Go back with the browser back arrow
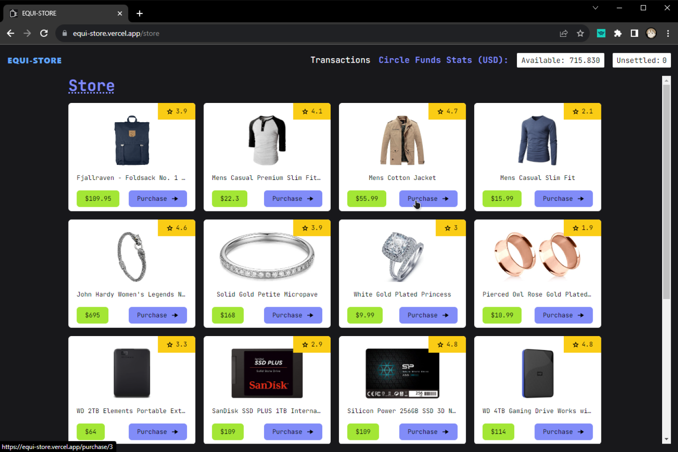 [x=11, y=33]
